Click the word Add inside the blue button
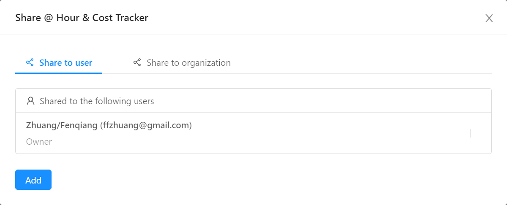 pyautogui.click(x=33, y=180)
